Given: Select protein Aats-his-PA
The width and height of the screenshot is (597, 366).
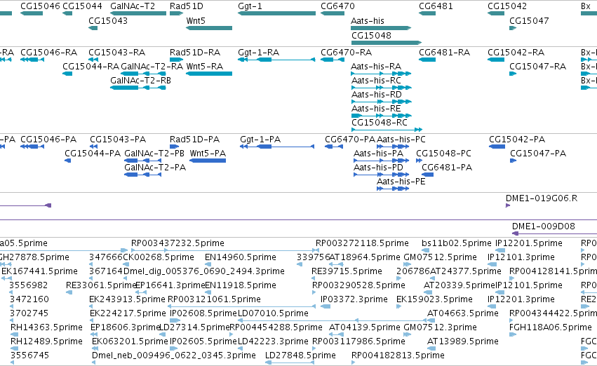Looking at the screenshot, I should [x=378, y=154].
